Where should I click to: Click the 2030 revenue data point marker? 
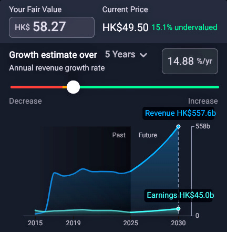(178, 127)
